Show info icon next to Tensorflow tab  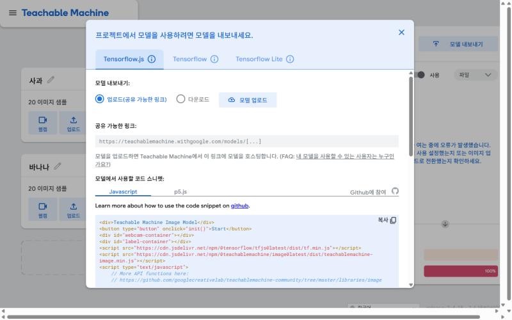click(x=214, y=59)
